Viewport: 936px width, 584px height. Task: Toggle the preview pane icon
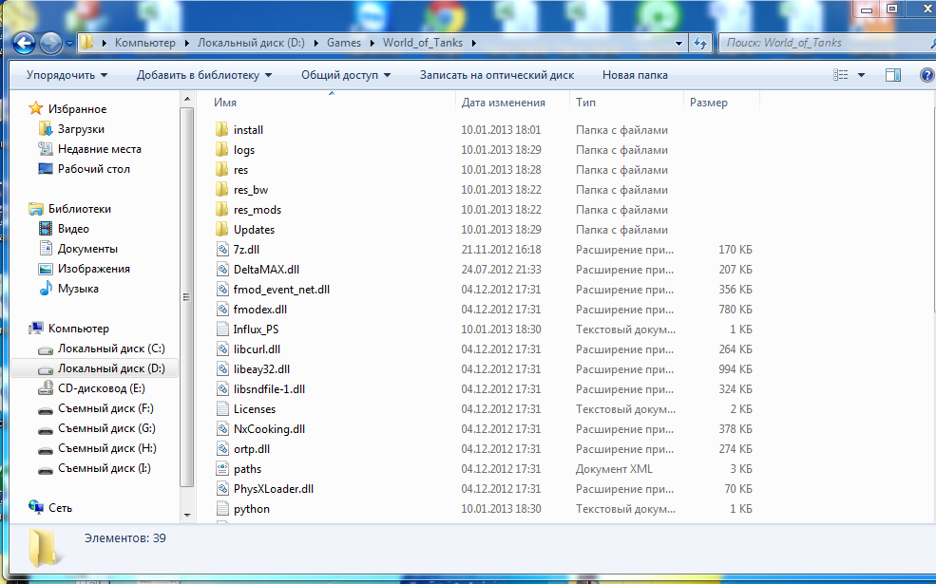(x=893, y=75)
